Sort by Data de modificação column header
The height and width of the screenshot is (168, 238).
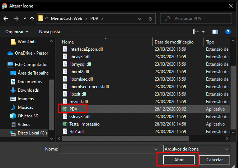[x=174, y=42]
